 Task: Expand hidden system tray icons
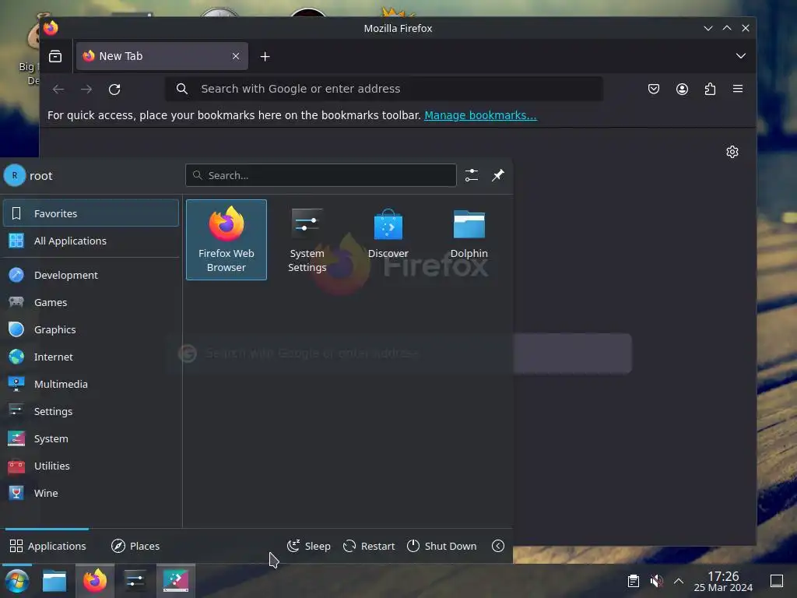point(679,581)
